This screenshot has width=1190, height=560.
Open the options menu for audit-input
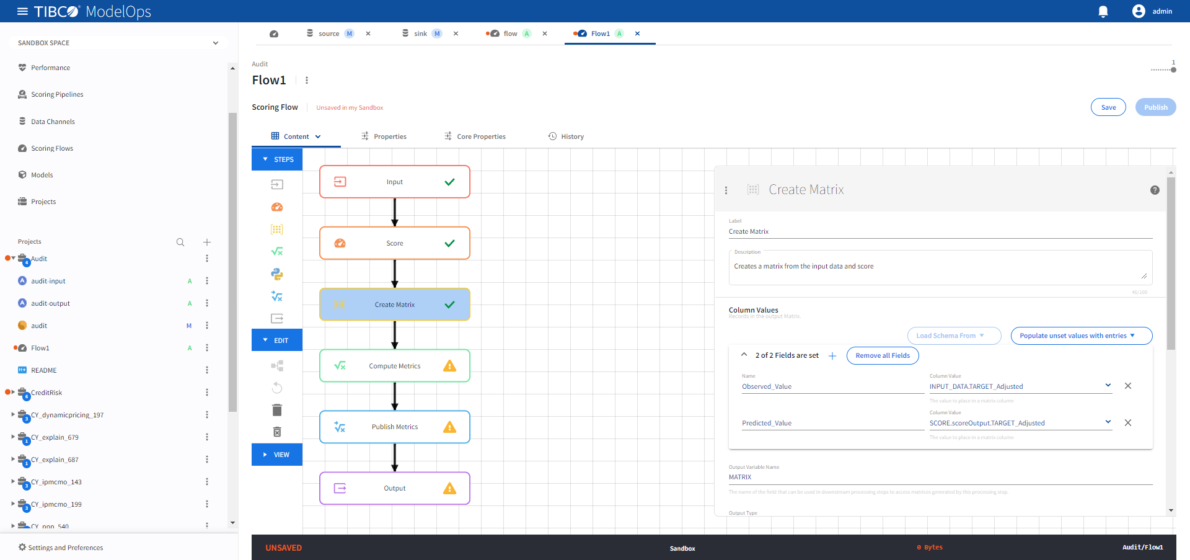[207, 281]
